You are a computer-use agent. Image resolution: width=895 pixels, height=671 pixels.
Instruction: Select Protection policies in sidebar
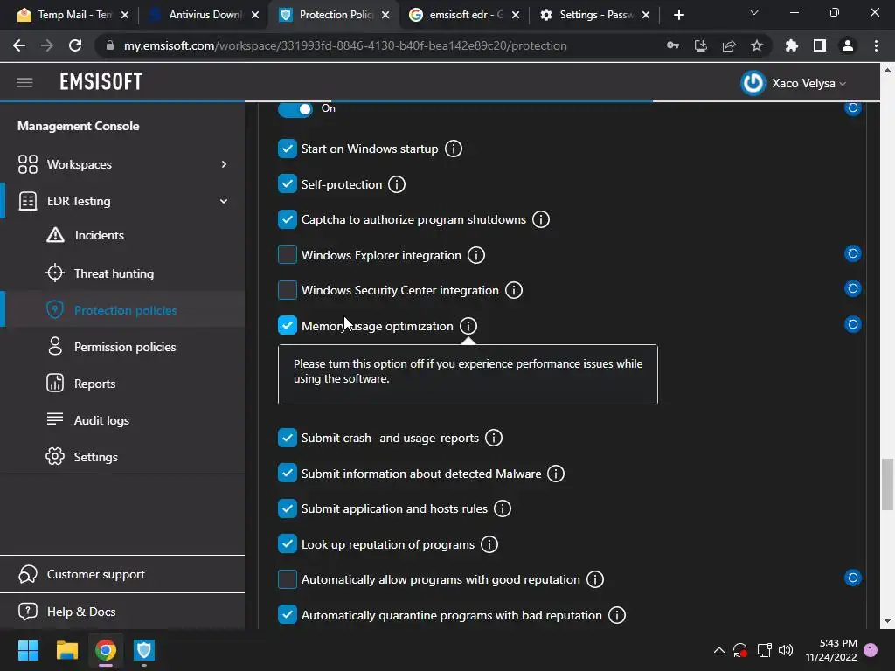tap(126, 310)
